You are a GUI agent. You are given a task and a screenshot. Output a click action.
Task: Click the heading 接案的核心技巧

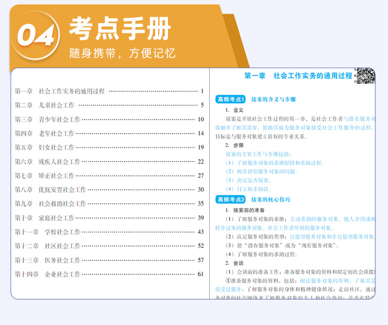point(271,200)
